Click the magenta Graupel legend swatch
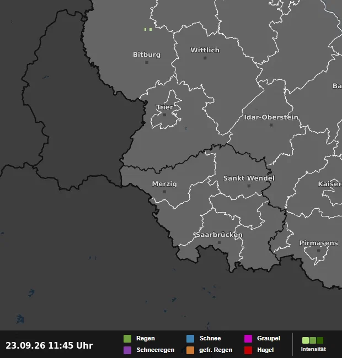The width and height of the screenshot is (342, 358). tap(248, 339)
